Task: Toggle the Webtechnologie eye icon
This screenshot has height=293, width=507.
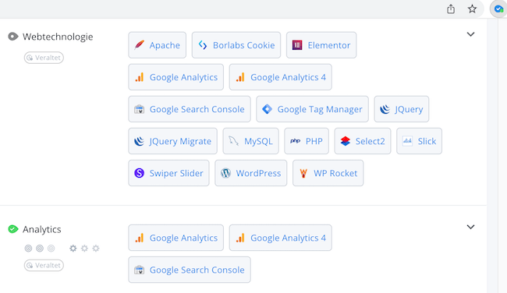Action: tap(13, 37)
